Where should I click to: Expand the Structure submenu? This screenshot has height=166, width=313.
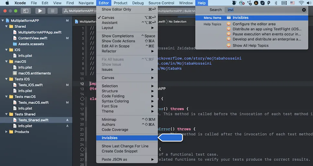[x=127, y=91]
